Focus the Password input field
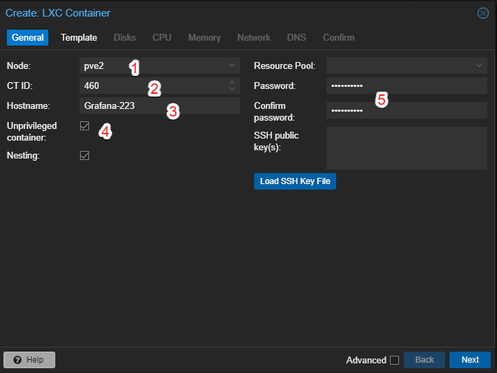This screenshot has height=373, width=497. pyautogui.click(x=406, y=86)
